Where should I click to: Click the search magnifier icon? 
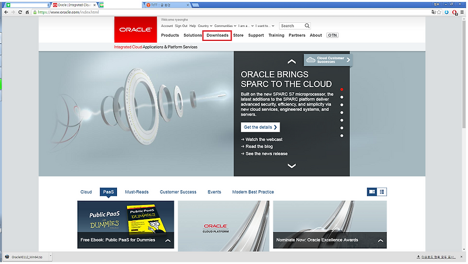pyautogui.click(x=307, y=26)
